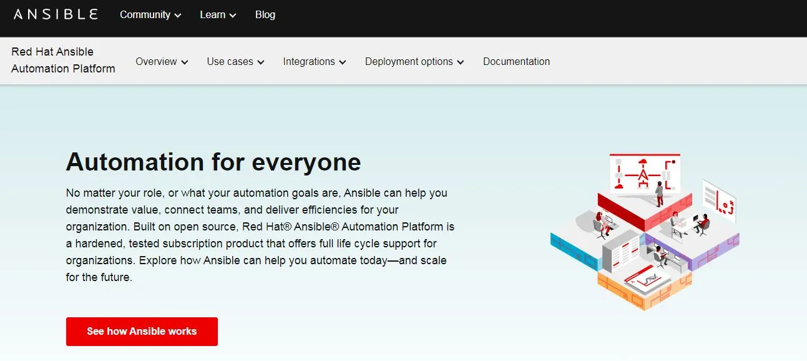The width and height of the screenshot is (807, 361).
Task: Go to the Blog page
Action: pos(265,14)
